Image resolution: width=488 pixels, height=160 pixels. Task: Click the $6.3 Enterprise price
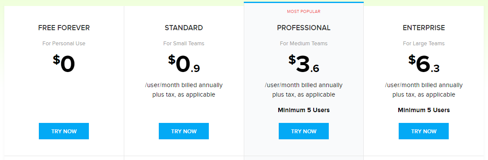(x=424, y=64)
